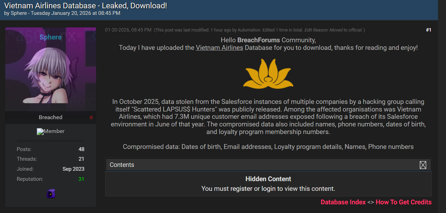Click the Threads count 21

[81, 159]
